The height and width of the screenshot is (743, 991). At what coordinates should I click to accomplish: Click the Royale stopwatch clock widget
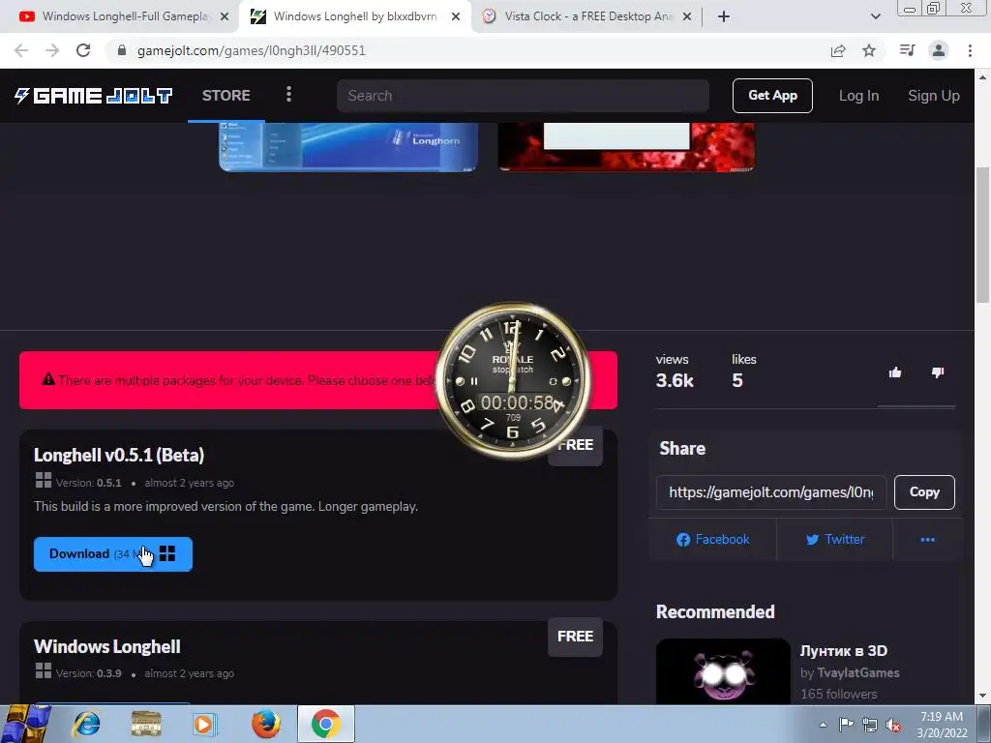[x=513, y=379]
